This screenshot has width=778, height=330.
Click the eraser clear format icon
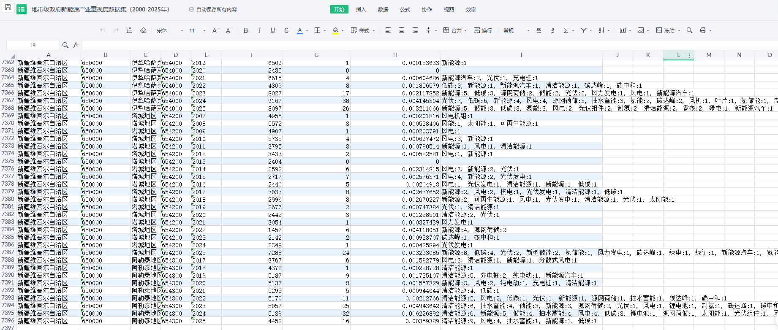(143, 30)
